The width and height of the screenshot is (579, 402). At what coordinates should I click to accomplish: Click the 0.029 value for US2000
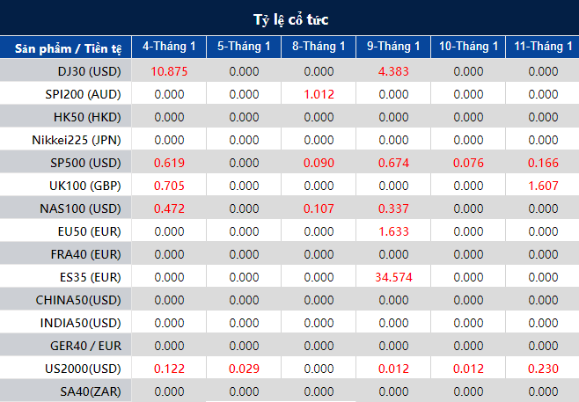(244, 369)
